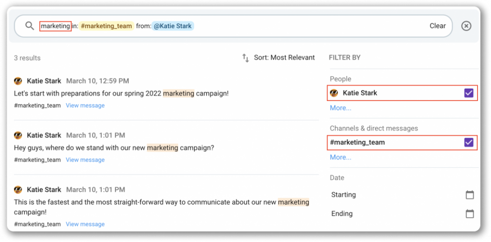The image size is (491, 242).
Task: Click Katie Stark's avatar in first result
Action: tap(18, 81)
